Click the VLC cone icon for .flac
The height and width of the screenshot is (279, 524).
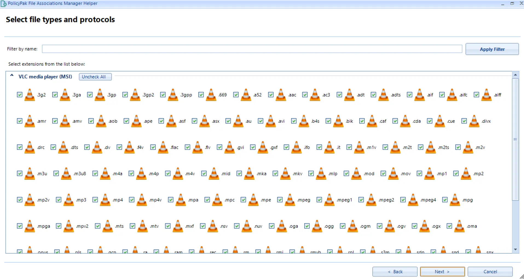click(163, 147)
